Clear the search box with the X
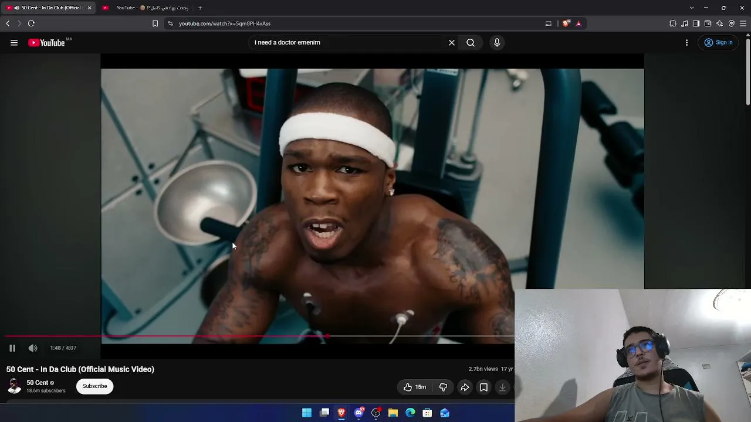The height and width of the screenshot is (422, 751). [452, 43]
